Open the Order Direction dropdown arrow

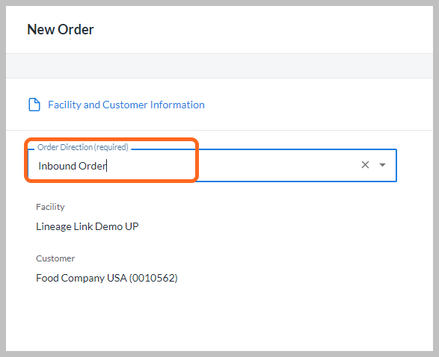tap(382, 165)
